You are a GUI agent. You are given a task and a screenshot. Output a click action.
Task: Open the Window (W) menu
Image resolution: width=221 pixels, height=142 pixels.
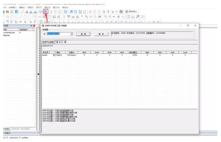(56, 7)
